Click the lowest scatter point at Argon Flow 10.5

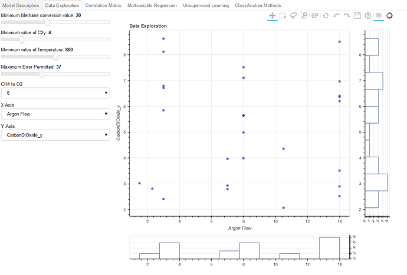coord(284,208)
